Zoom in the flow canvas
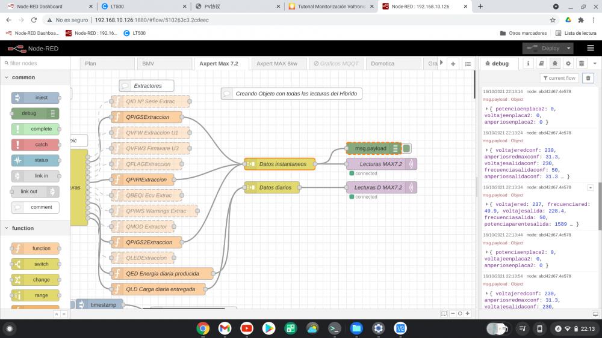This screenshot has height=338, width=602. point(468,313)
